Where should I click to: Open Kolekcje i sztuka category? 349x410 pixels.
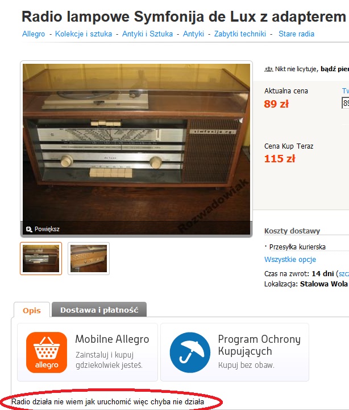coord(84,34)
